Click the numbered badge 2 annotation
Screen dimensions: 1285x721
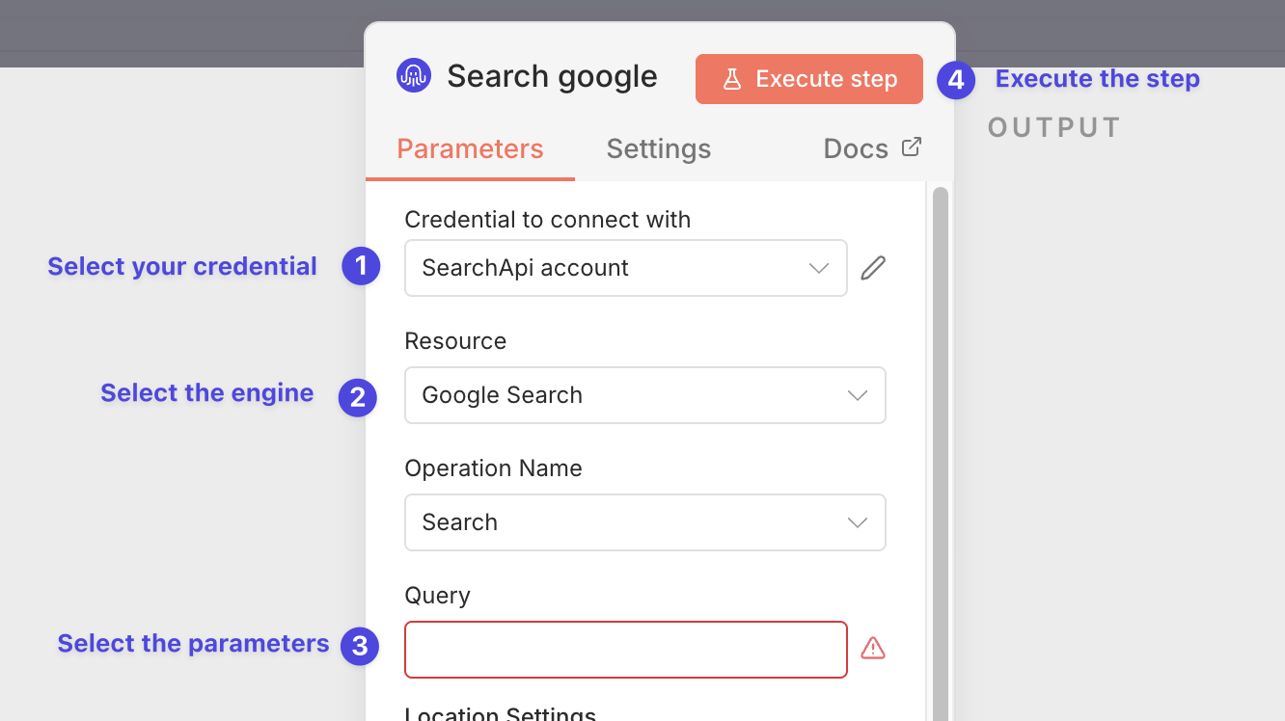click(x=357, y=397)
